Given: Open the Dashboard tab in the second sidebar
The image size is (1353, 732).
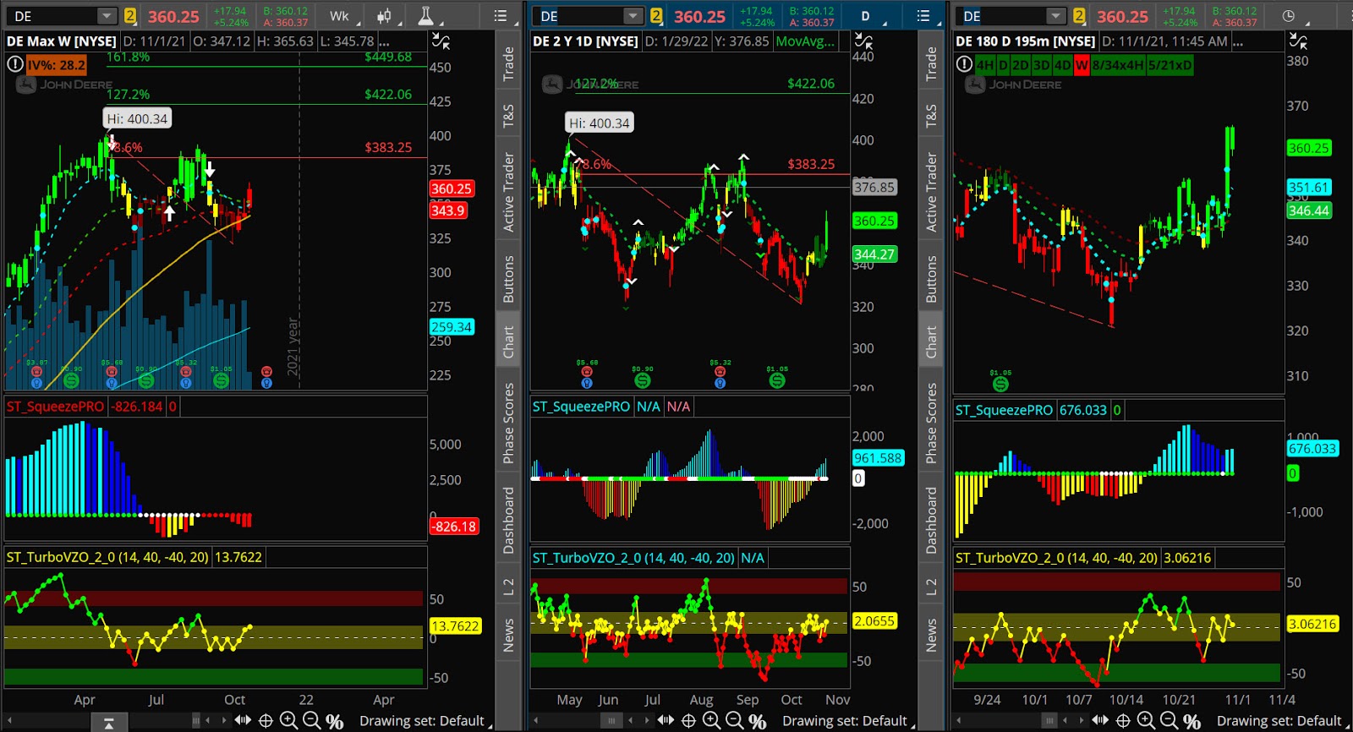Looking at the screenshot, I should (931, 521).
